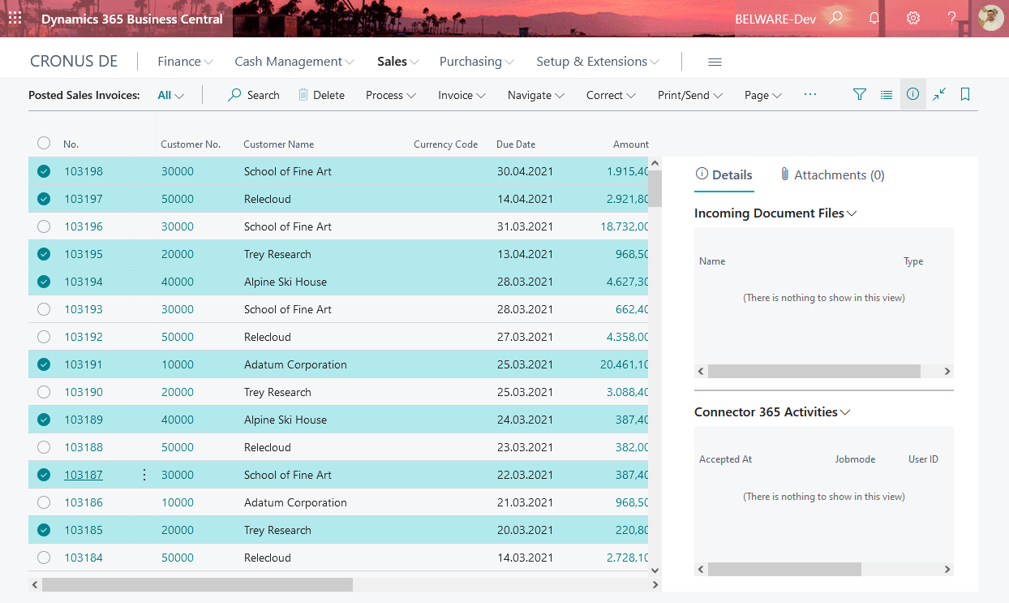Switch list view layout icon
The image size is (1009, 603).
[x=887, y=95]
